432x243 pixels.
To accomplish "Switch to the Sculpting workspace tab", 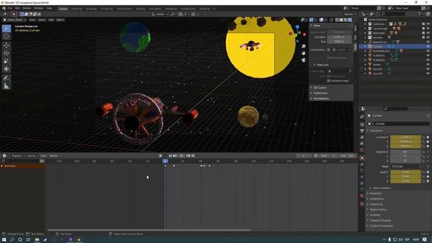I will tap(91, 9).
